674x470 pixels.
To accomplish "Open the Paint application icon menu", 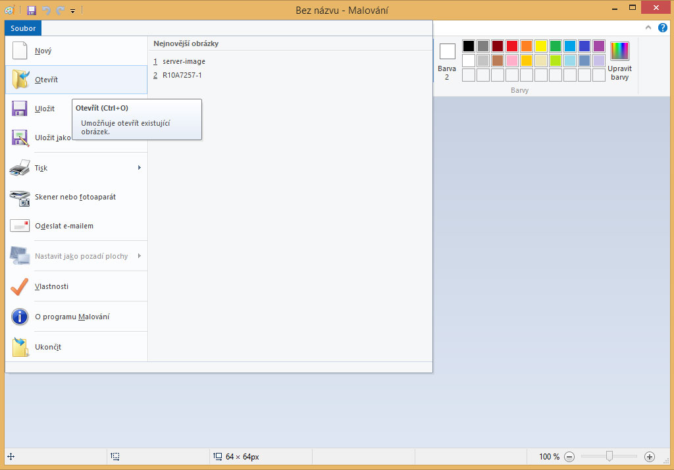I will 9,10.
